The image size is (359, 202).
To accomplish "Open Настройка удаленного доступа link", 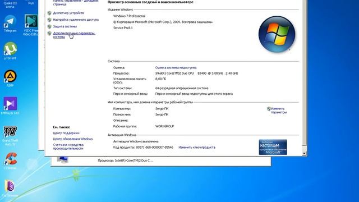I will click(x=76, y=20).
